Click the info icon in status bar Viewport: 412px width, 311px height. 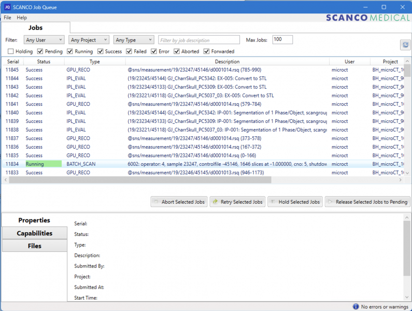(x=356, y=306)
